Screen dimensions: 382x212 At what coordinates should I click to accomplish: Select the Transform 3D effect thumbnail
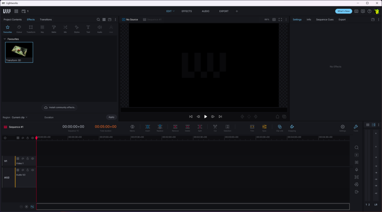pyautogui.click(x=19, y=52)
